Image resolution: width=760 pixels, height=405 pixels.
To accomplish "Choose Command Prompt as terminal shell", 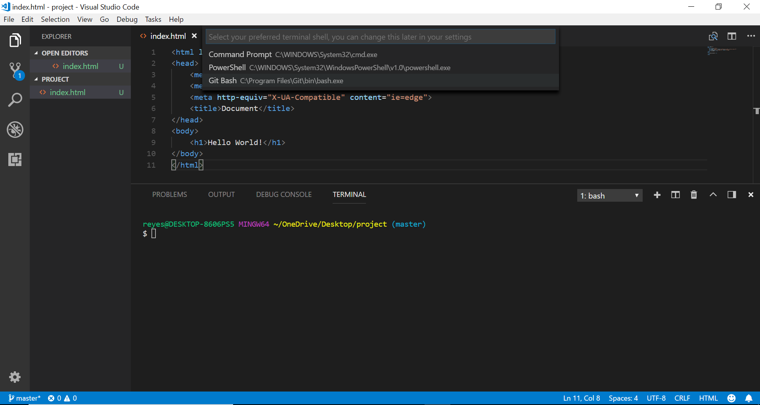I will pyautogui.click(x=381, y=55).
